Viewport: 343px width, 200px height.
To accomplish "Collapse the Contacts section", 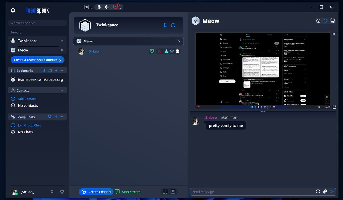I will pos(62,90).
